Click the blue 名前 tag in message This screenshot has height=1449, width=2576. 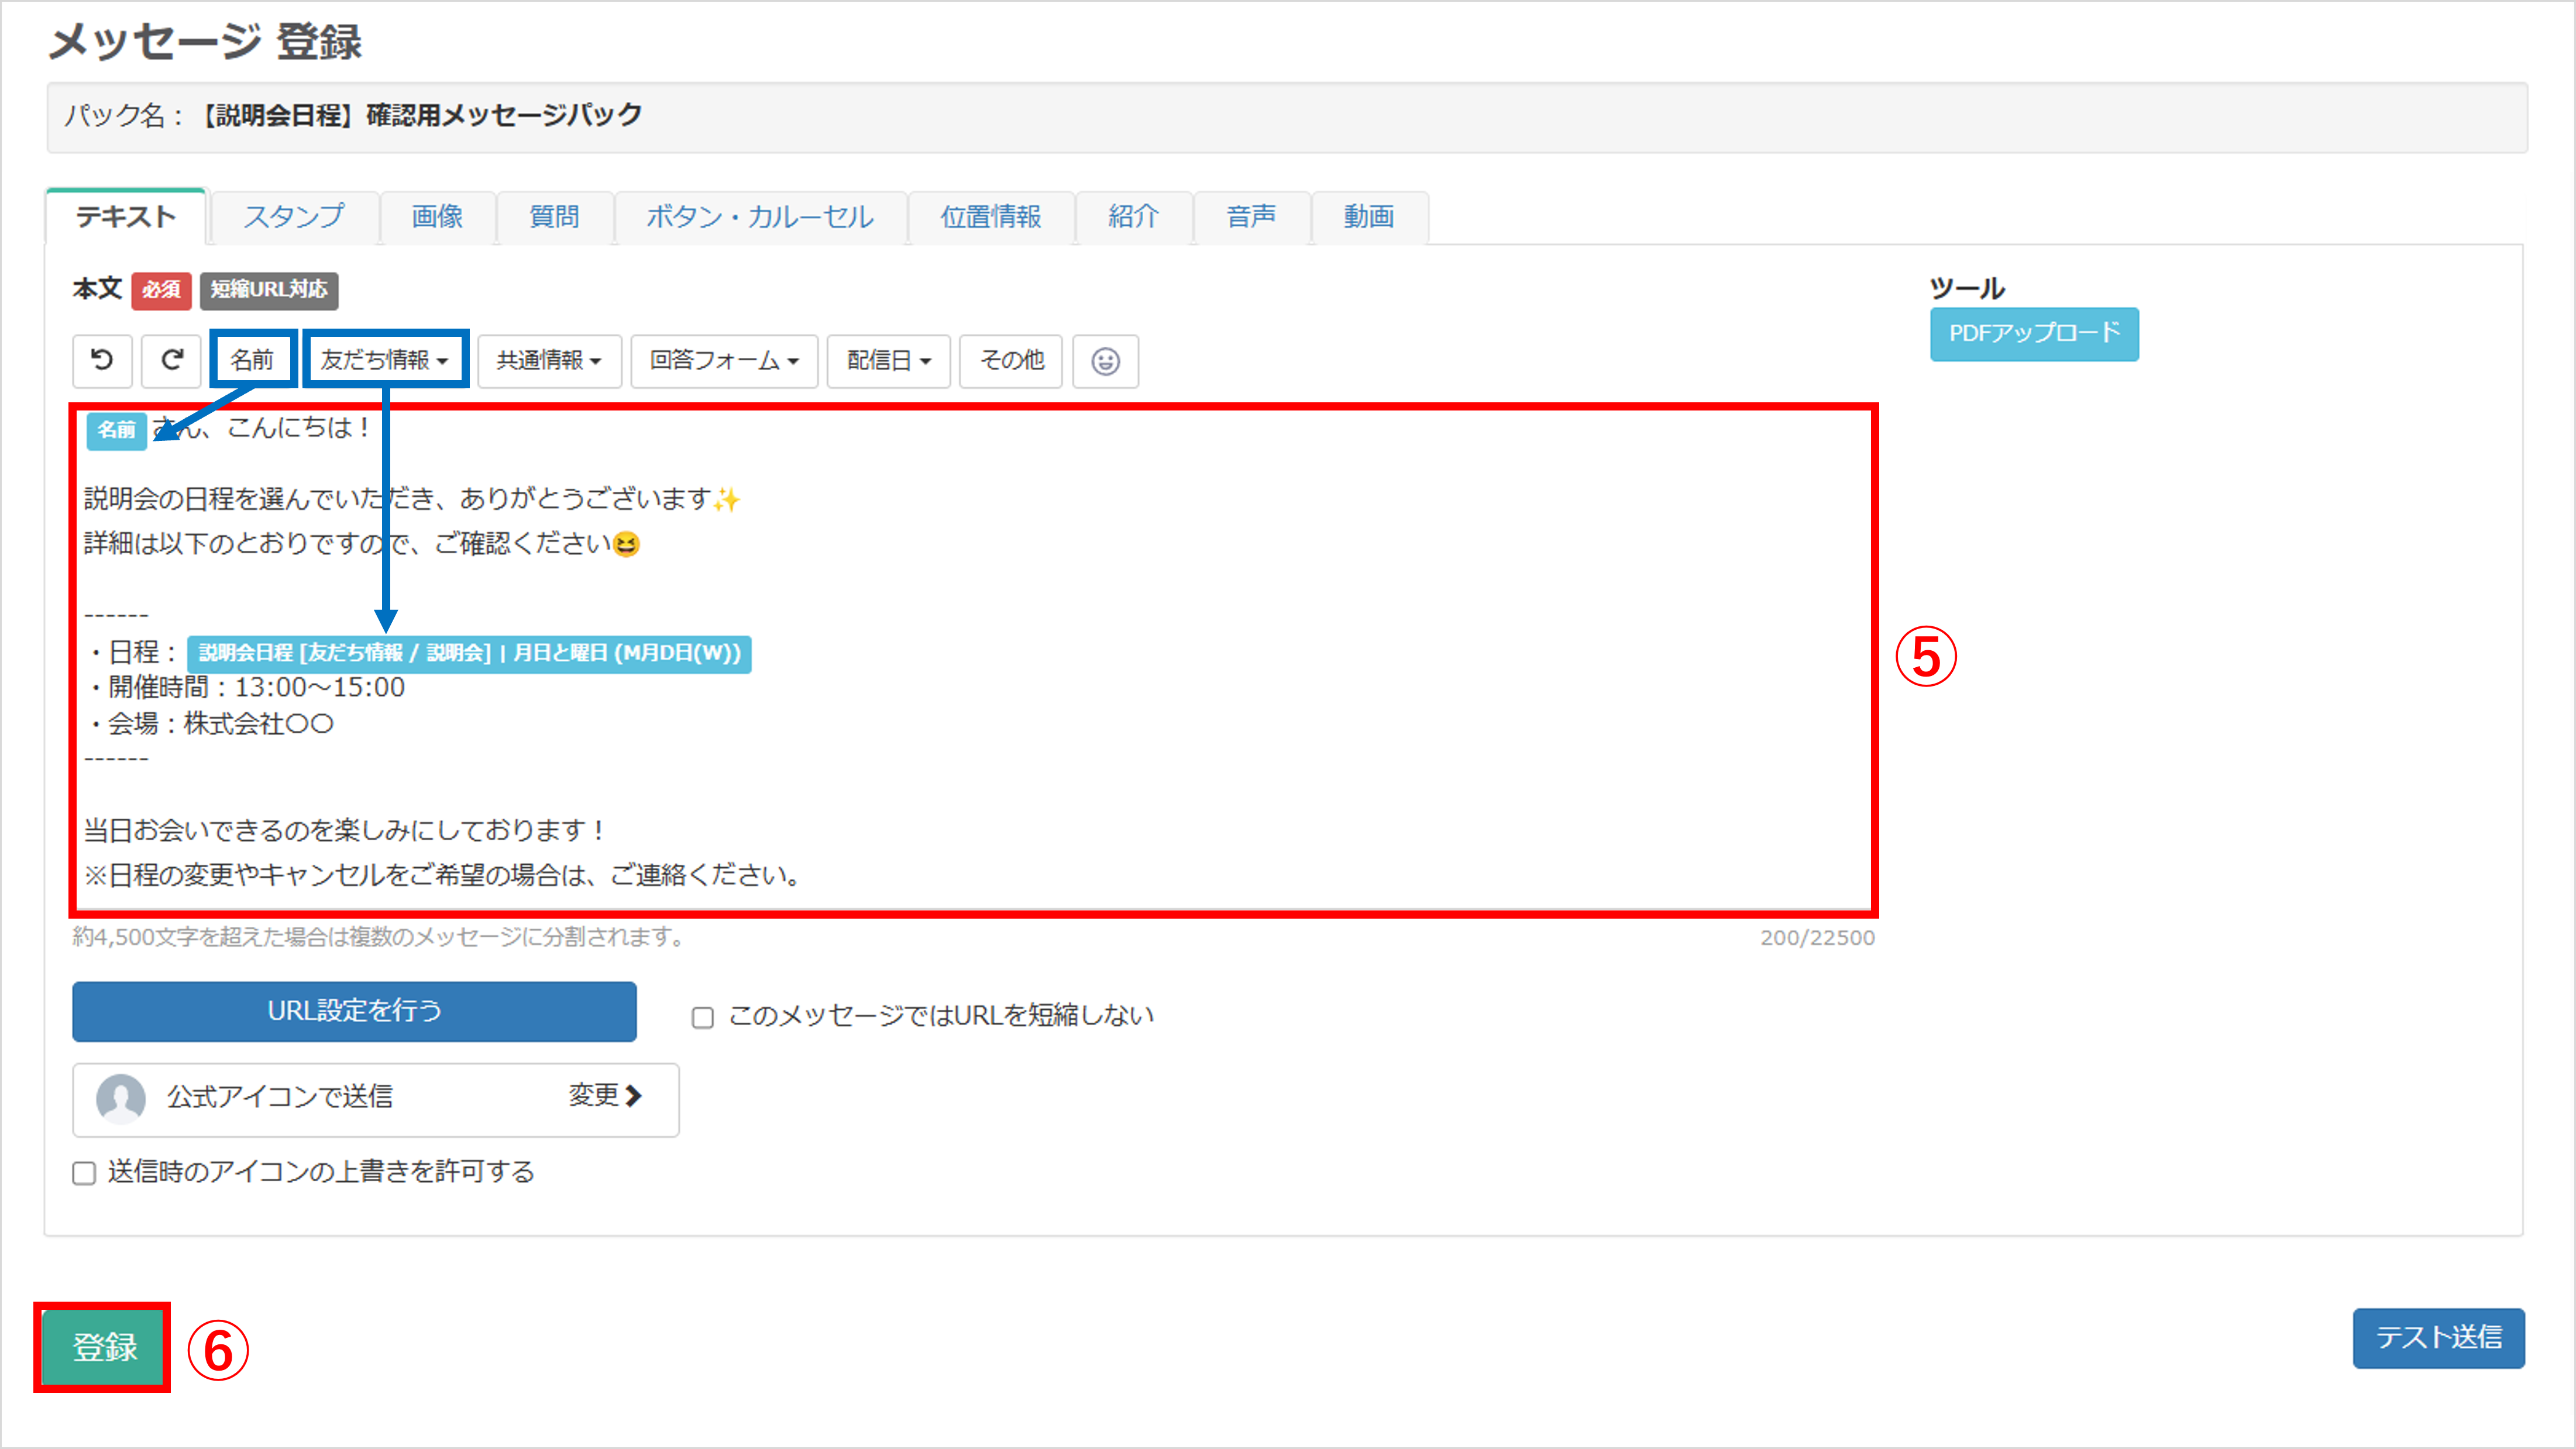(x=116, y=430)
